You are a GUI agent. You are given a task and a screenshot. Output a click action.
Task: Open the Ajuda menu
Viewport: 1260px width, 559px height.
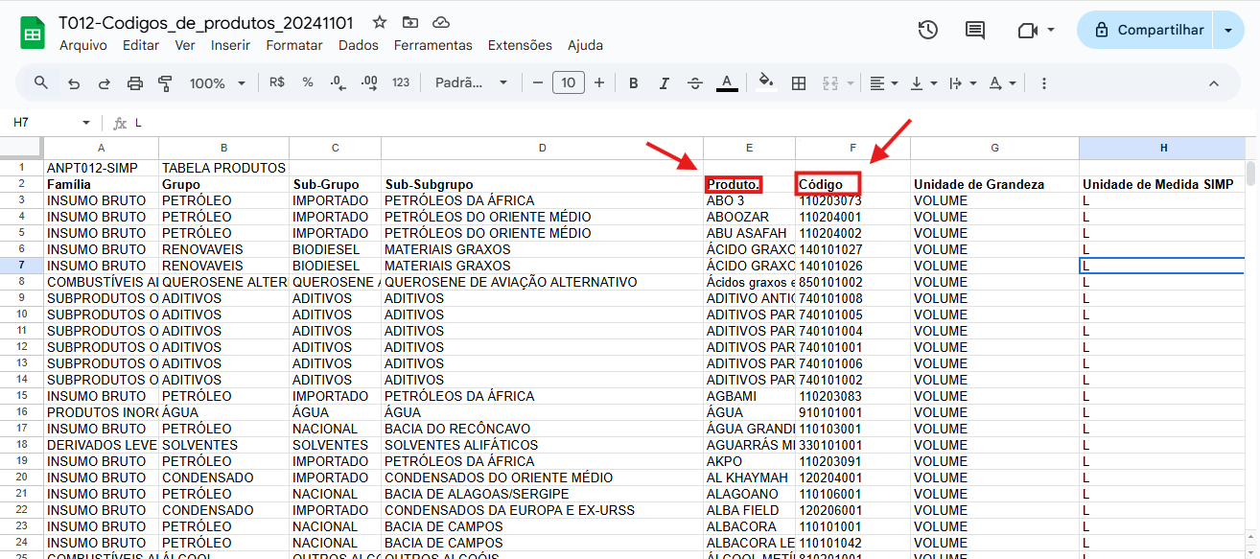click(x=586, y=45)
